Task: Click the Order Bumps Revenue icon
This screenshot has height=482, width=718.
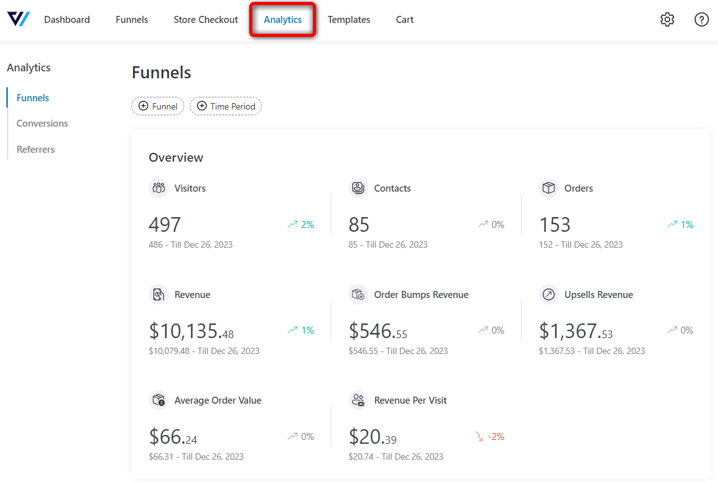Action: pyautogui.click(x=357, y=294)
